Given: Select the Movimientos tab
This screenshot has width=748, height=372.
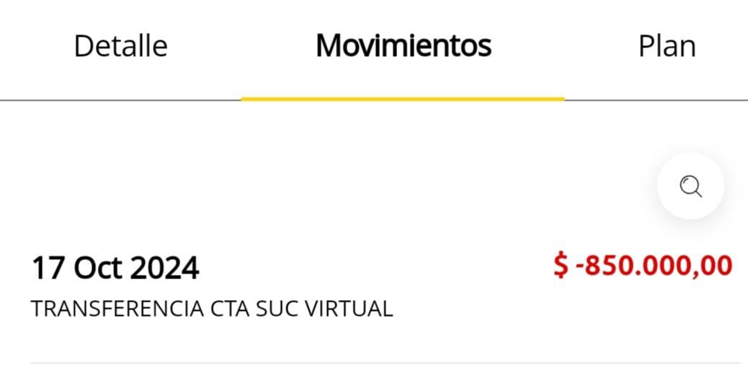Looking at the screenshot, I should coord(403,46).
